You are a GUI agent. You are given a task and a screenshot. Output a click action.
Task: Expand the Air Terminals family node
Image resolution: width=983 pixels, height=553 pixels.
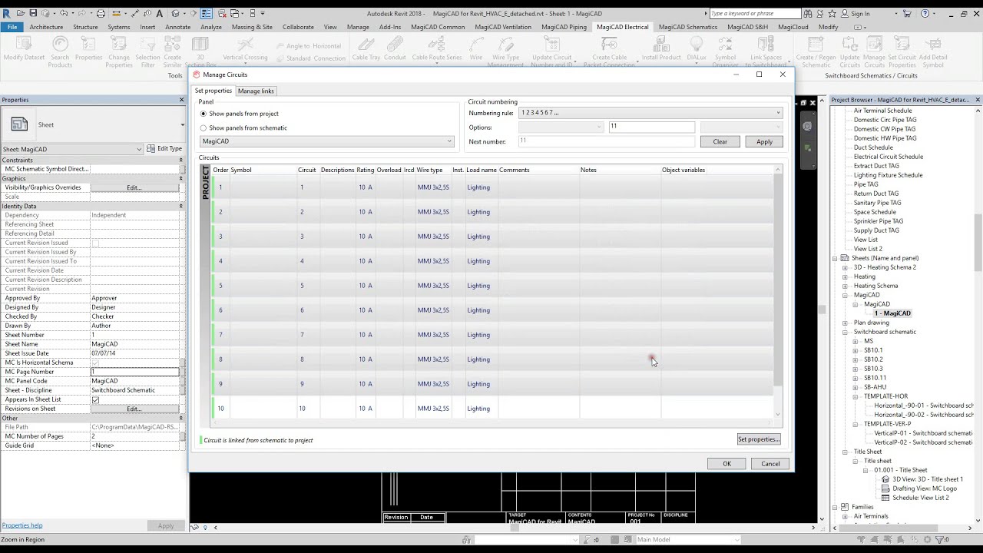click(845, 516)
